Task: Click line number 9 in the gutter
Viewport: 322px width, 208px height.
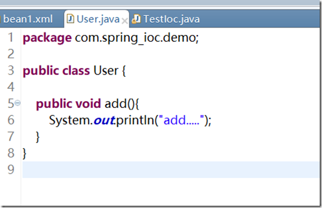Action: click(x=11, y=170)
